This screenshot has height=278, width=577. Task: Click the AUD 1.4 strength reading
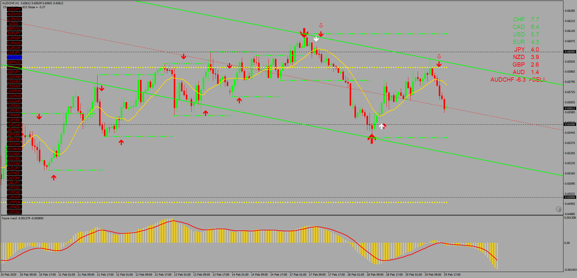click(x=526, y=72)
